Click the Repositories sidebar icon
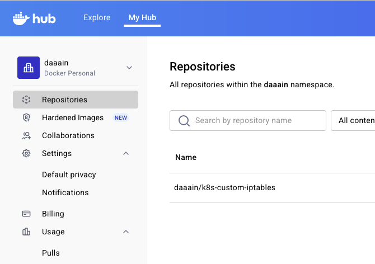The image size is (375, 264). 26,100
